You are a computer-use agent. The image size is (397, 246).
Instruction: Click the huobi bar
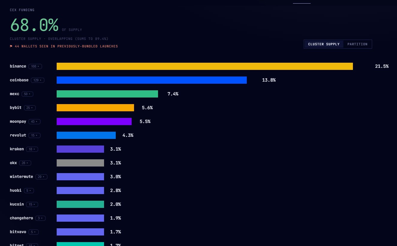click(80, 190)
